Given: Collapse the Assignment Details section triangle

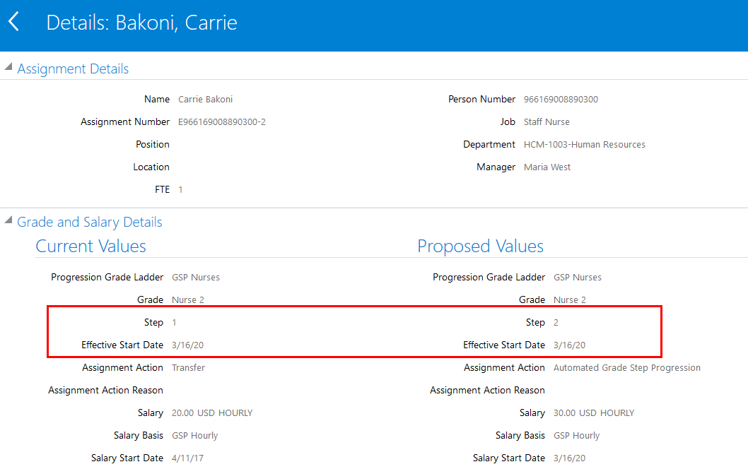Looking at the screenshot, I should (x=8, y=67).
